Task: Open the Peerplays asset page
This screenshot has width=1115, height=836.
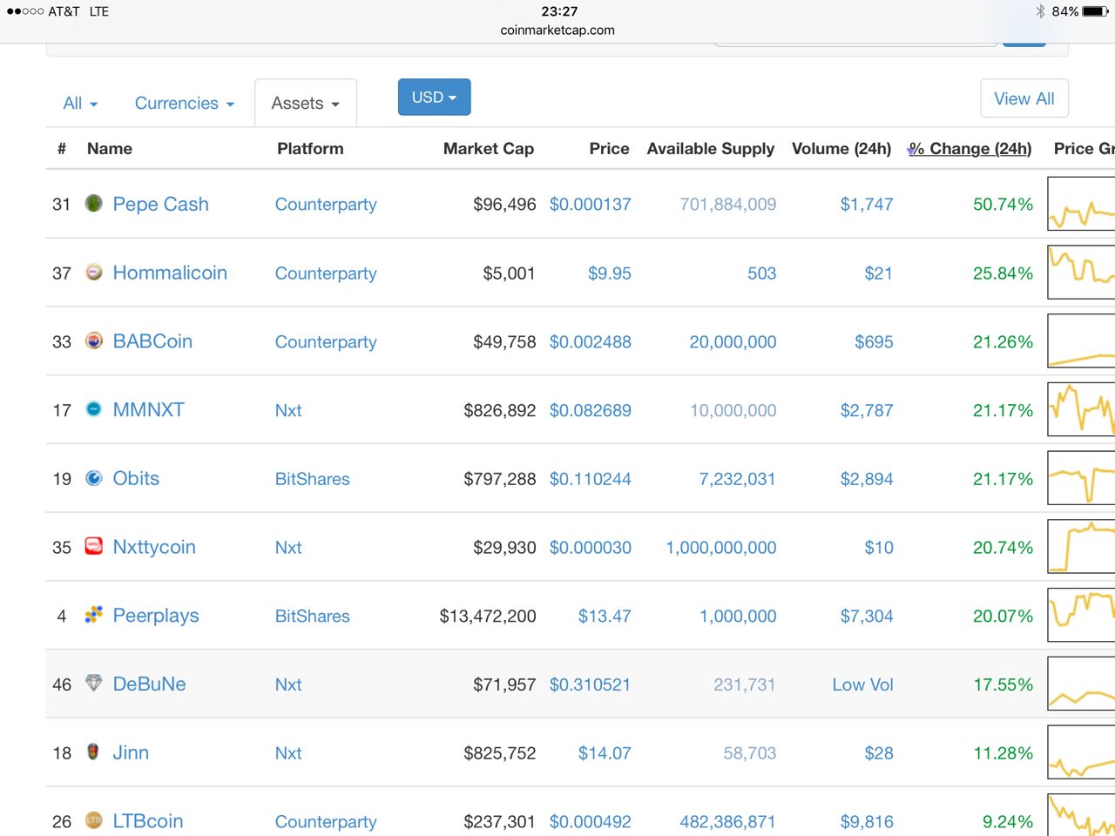Action: [x=156, y=616]
